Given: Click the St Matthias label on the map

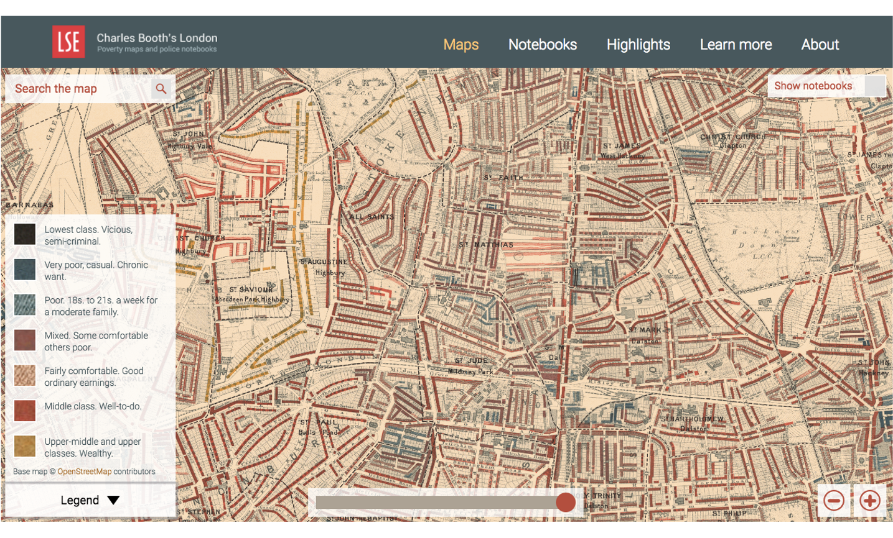Looking at the screenshot, I should click(487, 245).
